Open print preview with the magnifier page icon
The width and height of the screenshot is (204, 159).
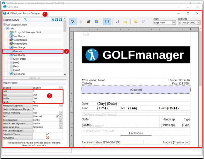click(143, 22)
